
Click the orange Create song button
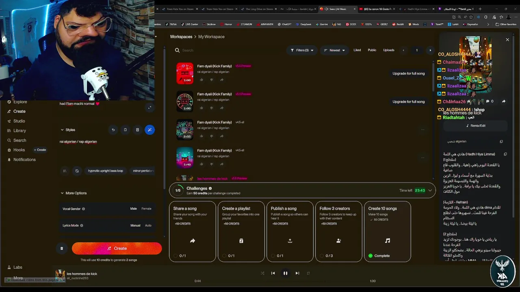(x=117, y=248)
